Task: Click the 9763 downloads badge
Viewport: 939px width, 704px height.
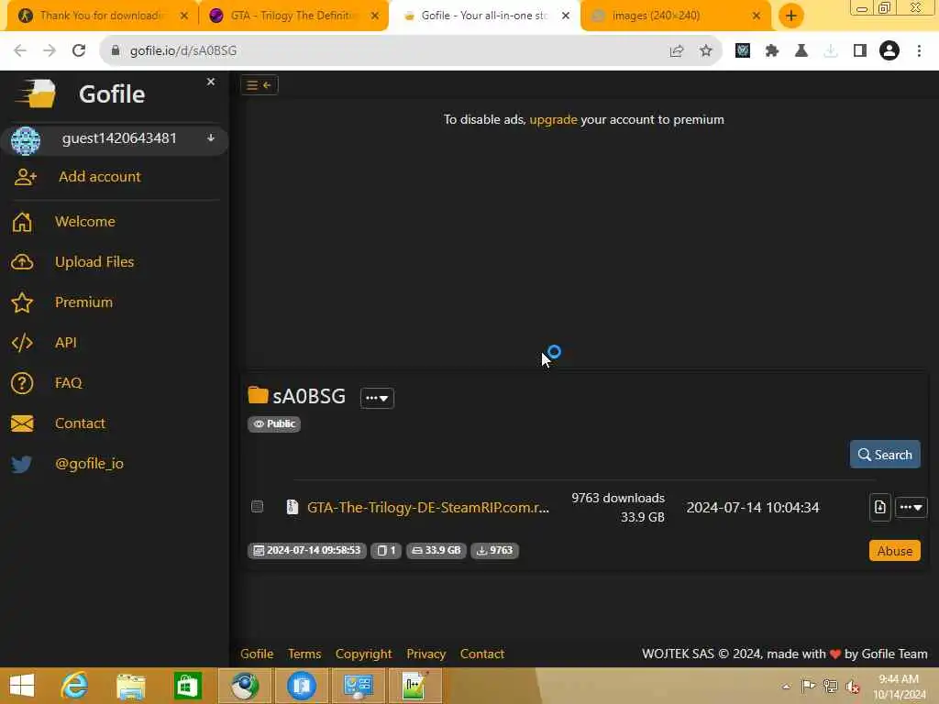Action: tap(494, 550)
